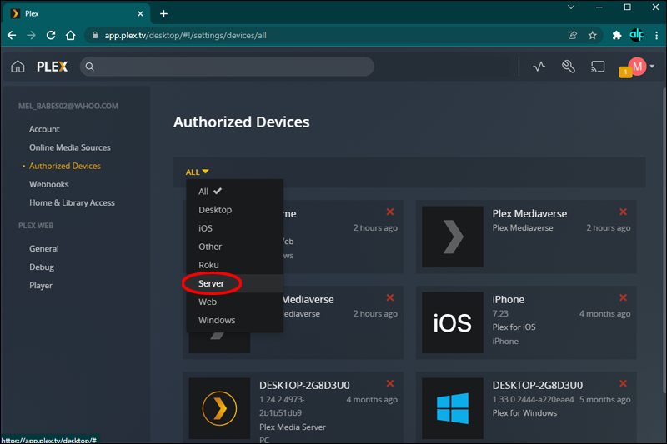Open Online Media Sources
Viewport: 667px width, 444px height.
70,147
